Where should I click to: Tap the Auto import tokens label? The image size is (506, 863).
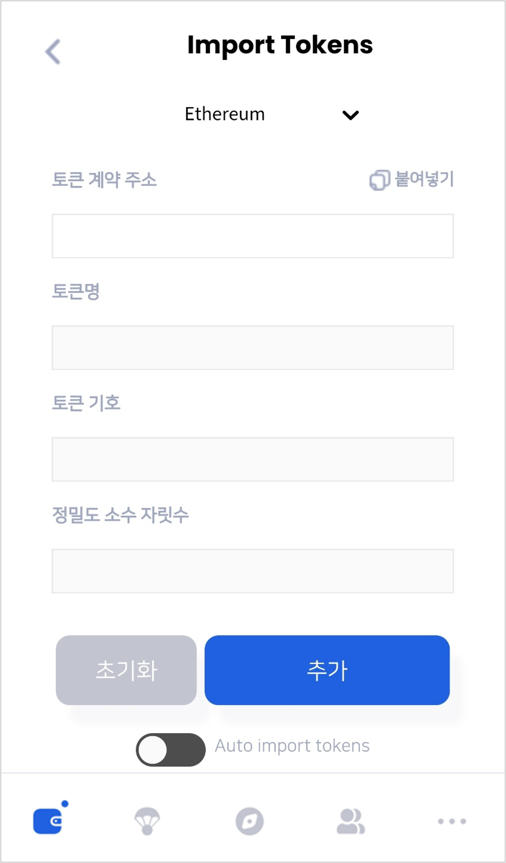tap(292, 746)
